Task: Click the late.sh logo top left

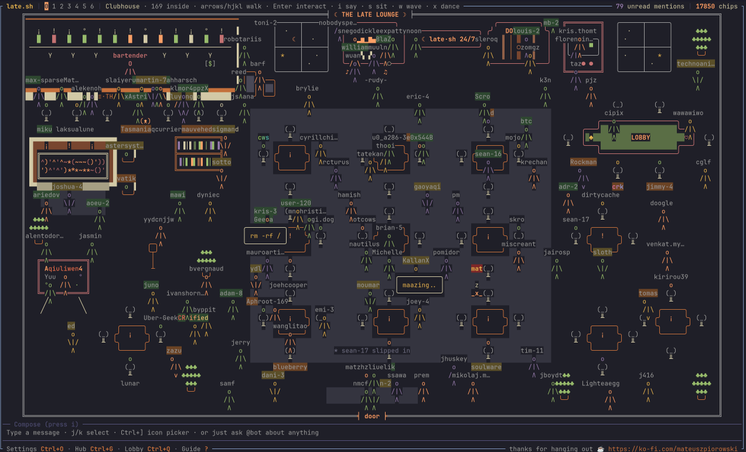Action: (19, 6)
